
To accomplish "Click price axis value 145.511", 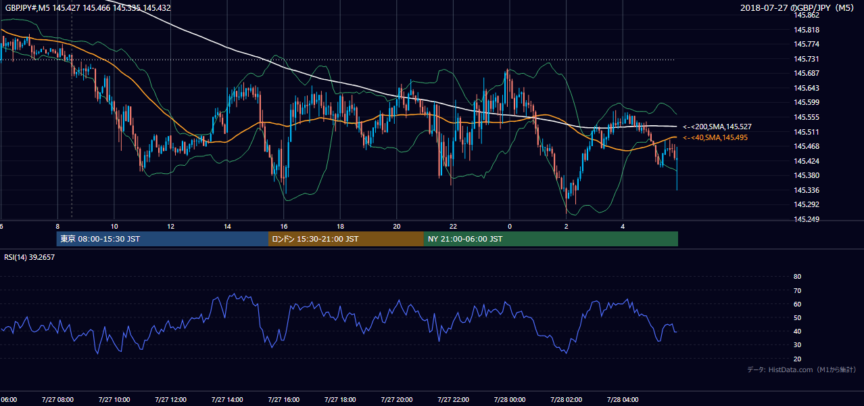I will (806, 132).
